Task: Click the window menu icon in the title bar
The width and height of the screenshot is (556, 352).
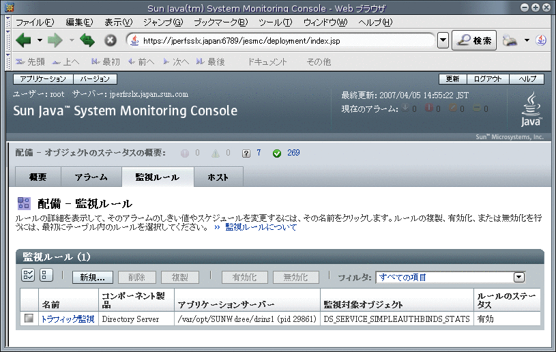Action: tap(10, 7)
